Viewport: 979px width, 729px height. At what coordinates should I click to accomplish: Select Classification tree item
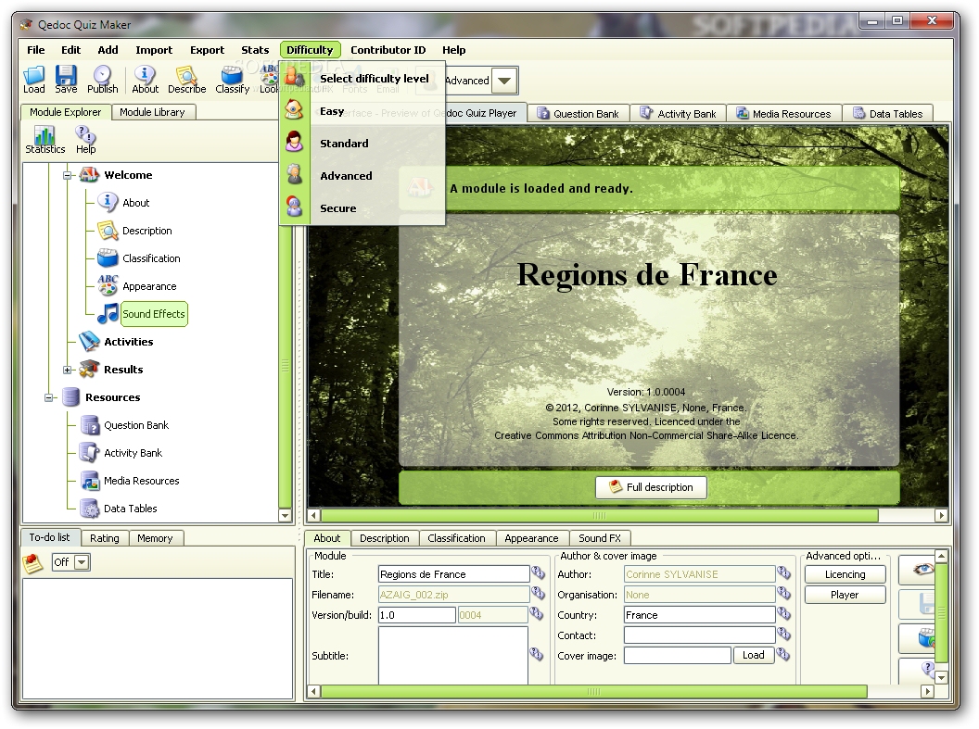point(151,258)
